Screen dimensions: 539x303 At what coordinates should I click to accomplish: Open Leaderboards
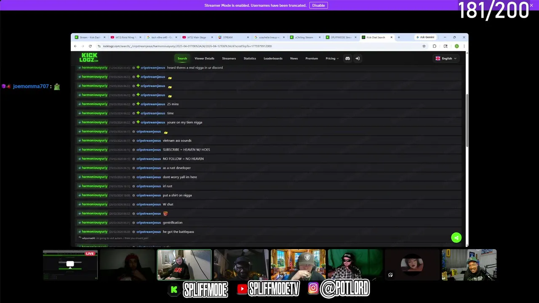(x=273, y=58)
